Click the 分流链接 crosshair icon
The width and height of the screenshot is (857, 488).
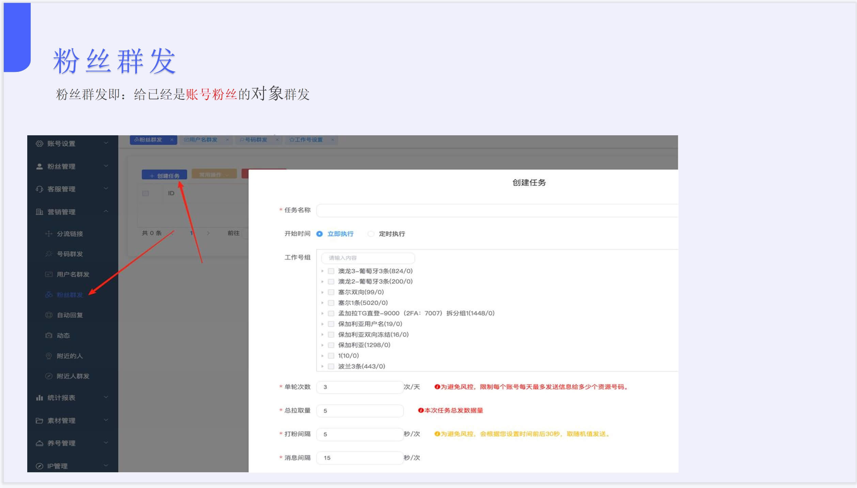pos(49,234)
